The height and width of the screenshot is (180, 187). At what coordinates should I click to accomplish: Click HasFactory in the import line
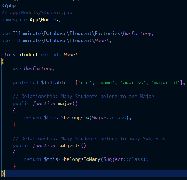(137, 34)
